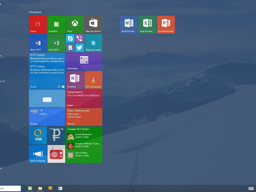Open the light blue device tile

(47, 99)
